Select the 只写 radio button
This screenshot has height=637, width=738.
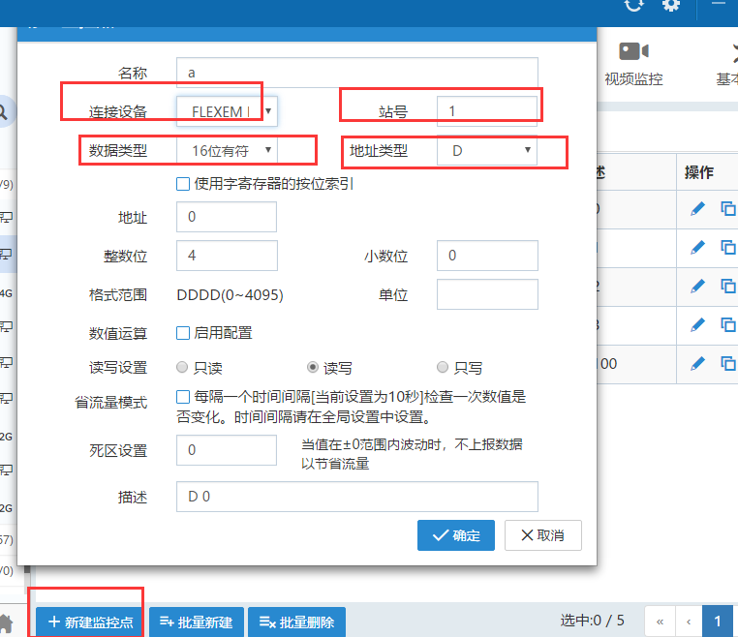443,367
